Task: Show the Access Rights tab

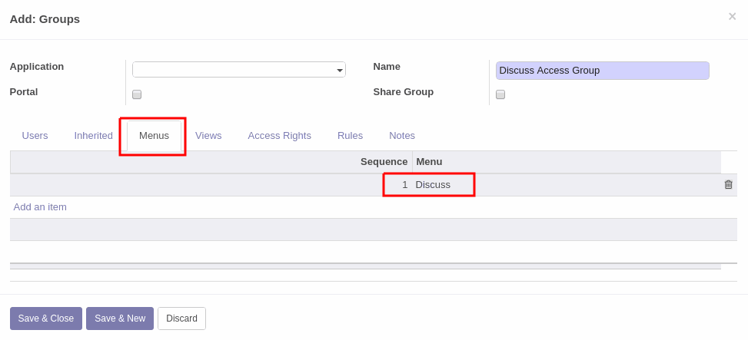Action: (280, 136)
